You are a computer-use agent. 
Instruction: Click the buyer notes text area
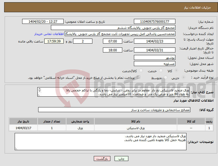click(100, 142)
